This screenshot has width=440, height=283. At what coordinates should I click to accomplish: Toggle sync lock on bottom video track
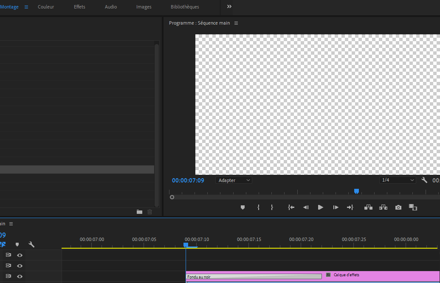point(8,276)
